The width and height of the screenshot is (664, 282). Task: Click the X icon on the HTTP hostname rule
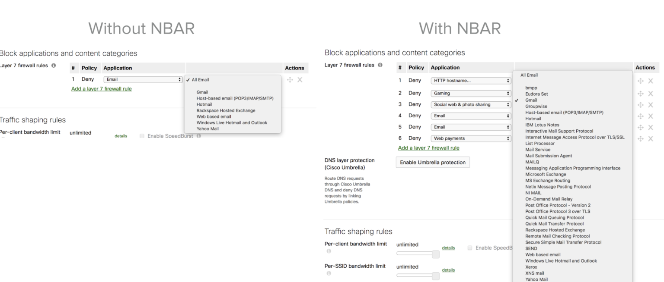click(651, 82)
